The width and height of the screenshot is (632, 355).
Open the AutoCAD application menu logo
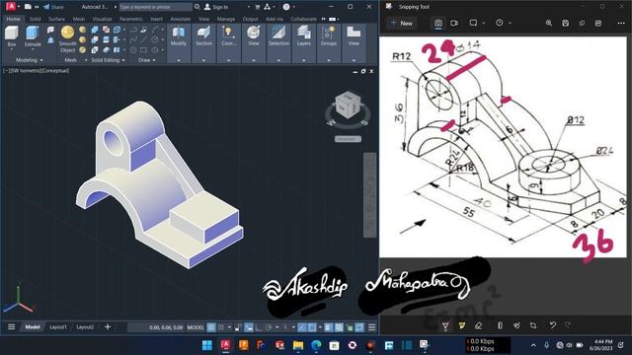pos(11,7)
